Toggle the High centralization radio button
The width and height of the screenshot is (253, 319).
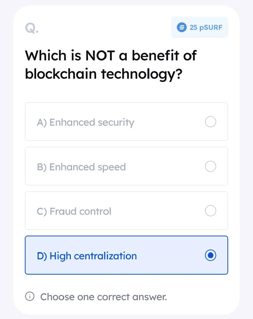click(x=211, y=255)
